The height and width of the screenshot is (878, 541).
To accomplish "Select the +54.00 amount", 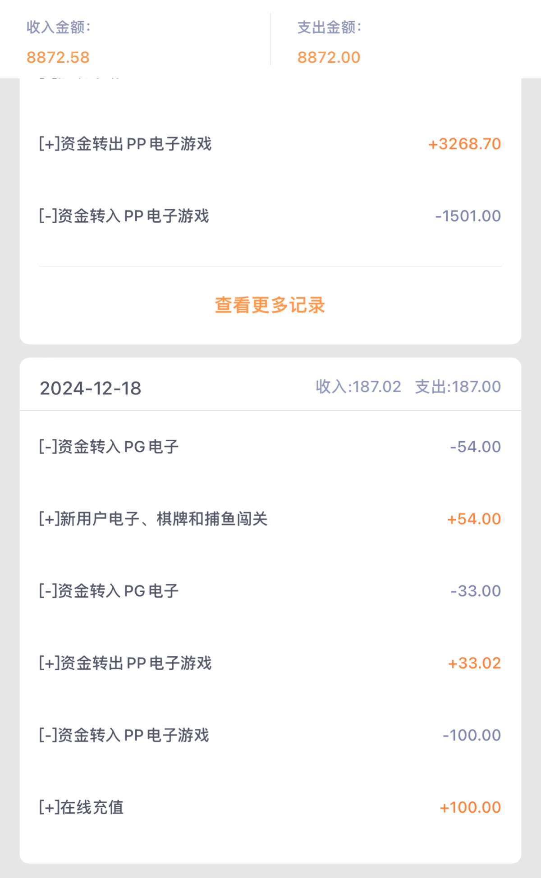I will click(474, 519).
